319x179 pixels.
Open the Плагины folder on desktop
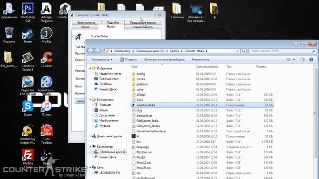pos(177,10)
